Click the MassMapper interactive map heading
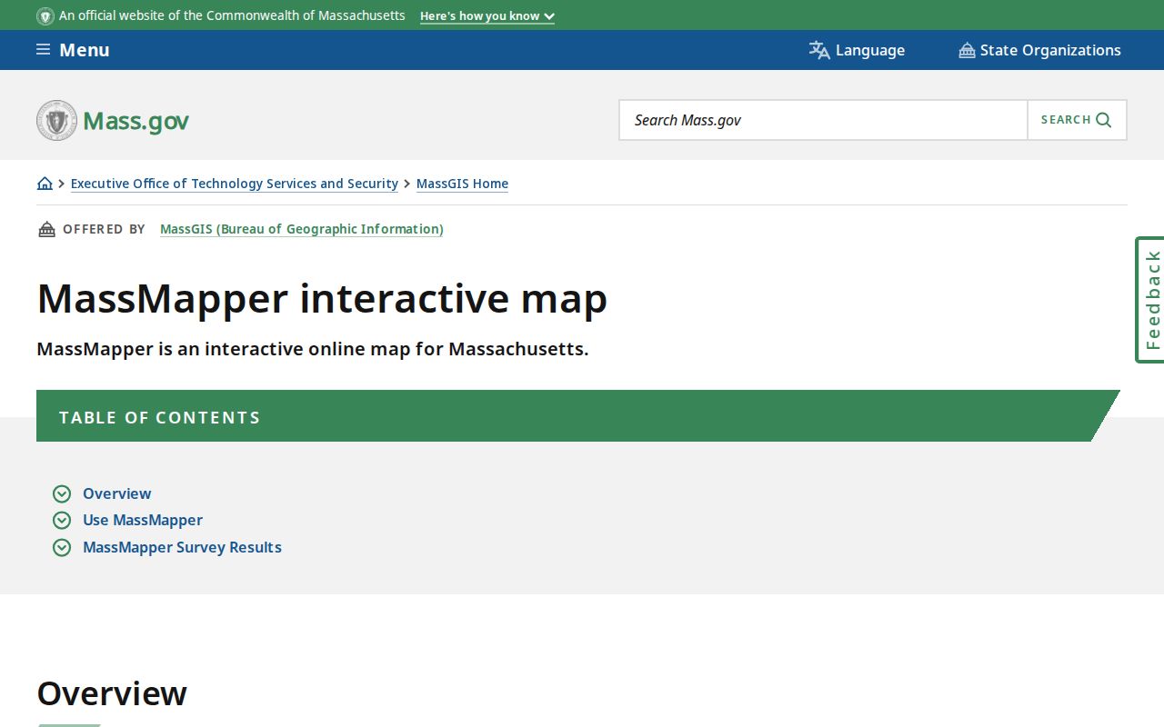 point(322,298)
